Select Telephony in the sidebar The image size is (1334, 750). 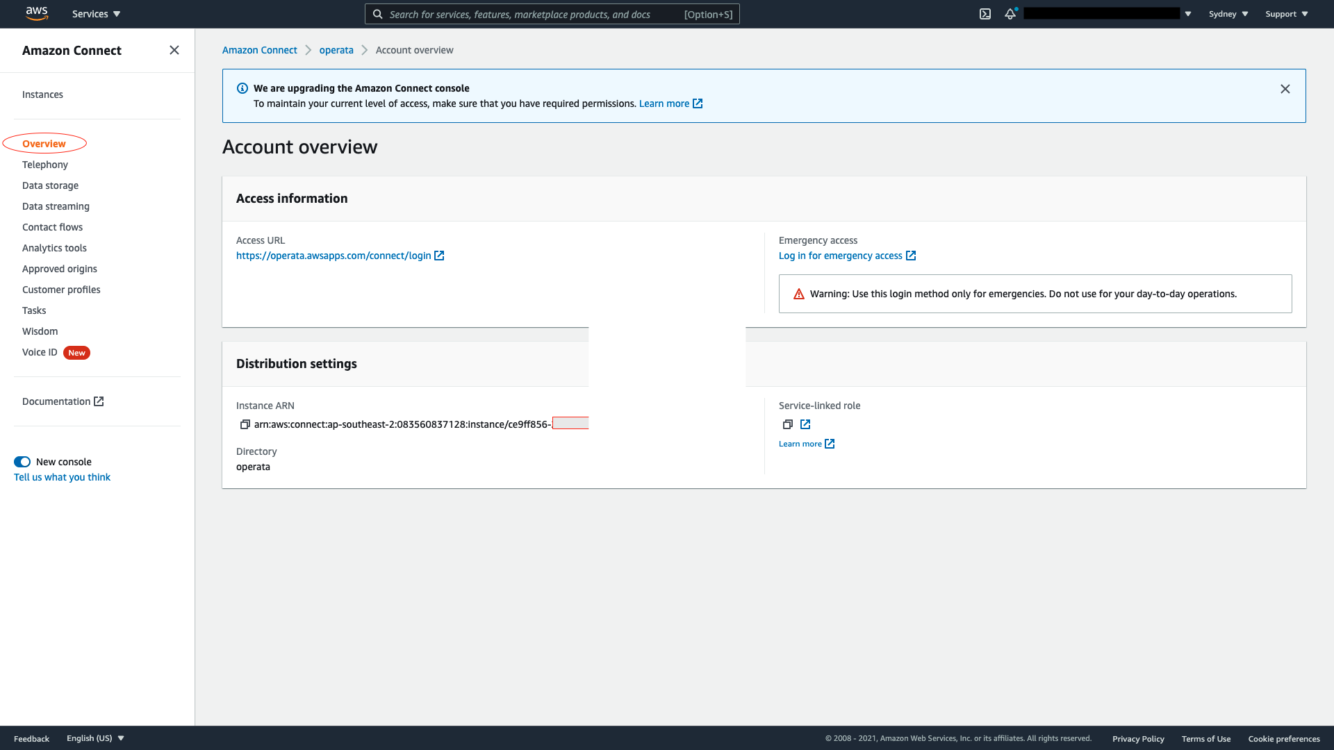point(45,165)
